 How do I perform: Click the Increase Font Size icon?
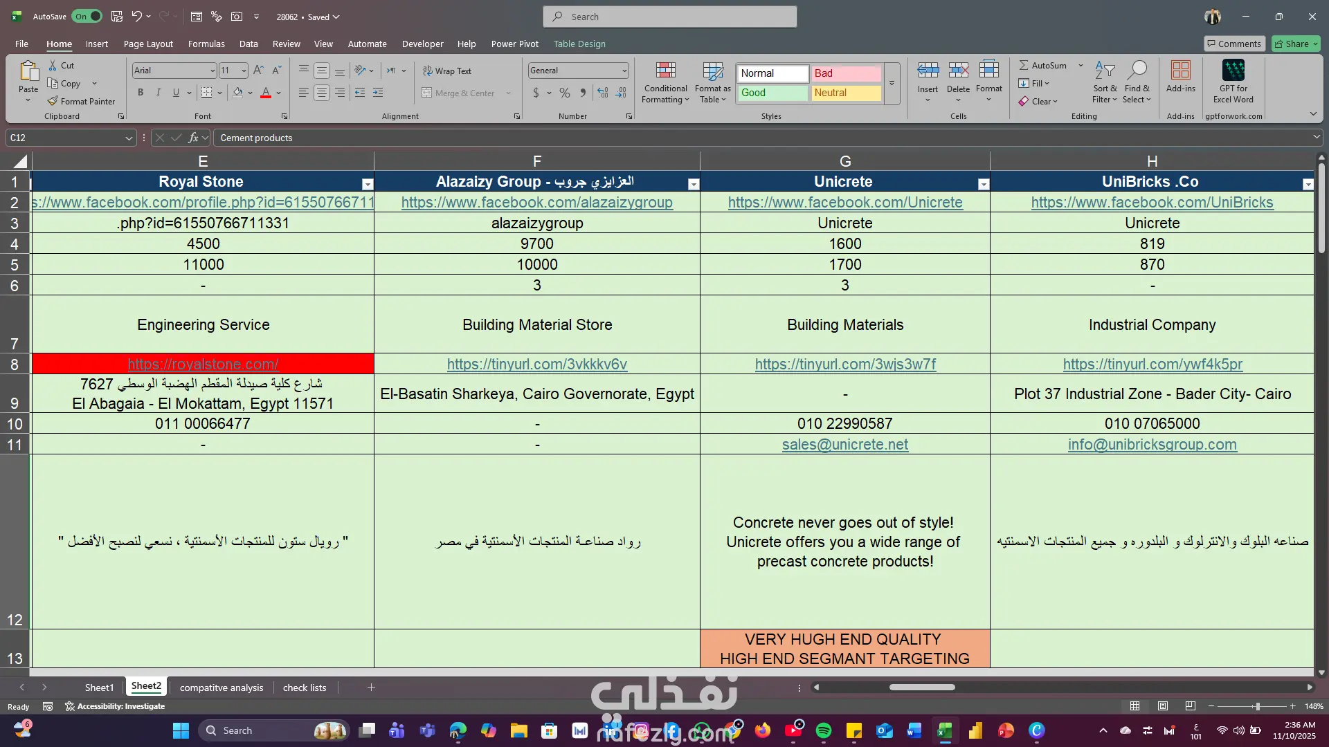pos(258,70)
